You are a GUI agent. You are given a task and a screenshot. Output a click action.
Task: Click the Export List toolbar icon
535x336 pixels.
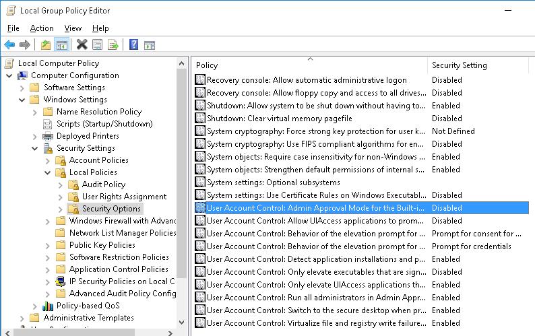pos(113,45)
